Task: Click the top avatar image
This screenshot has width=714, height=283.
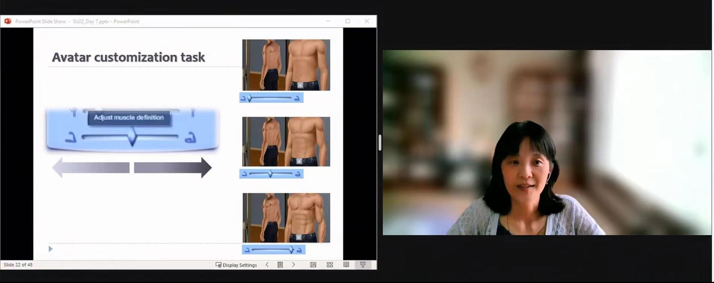Action: coord(286,65)
